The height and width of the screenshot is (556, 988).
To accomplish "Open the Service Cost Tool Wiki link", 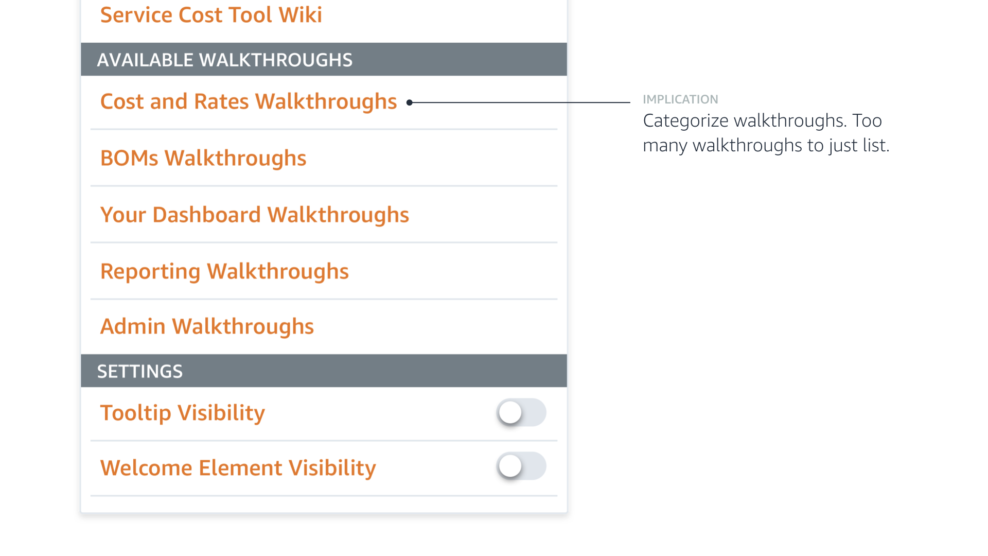I will [x=211, y=15].
